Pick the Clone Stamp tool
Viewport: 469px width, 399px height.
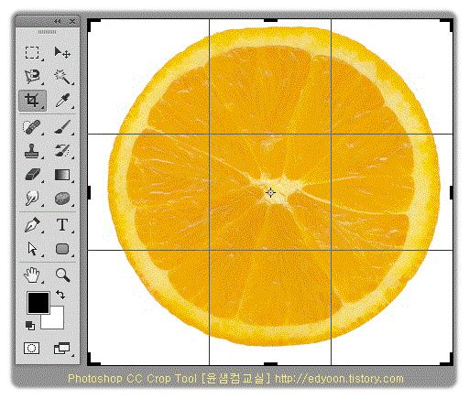pyautogui.click(x=32, y=151)
